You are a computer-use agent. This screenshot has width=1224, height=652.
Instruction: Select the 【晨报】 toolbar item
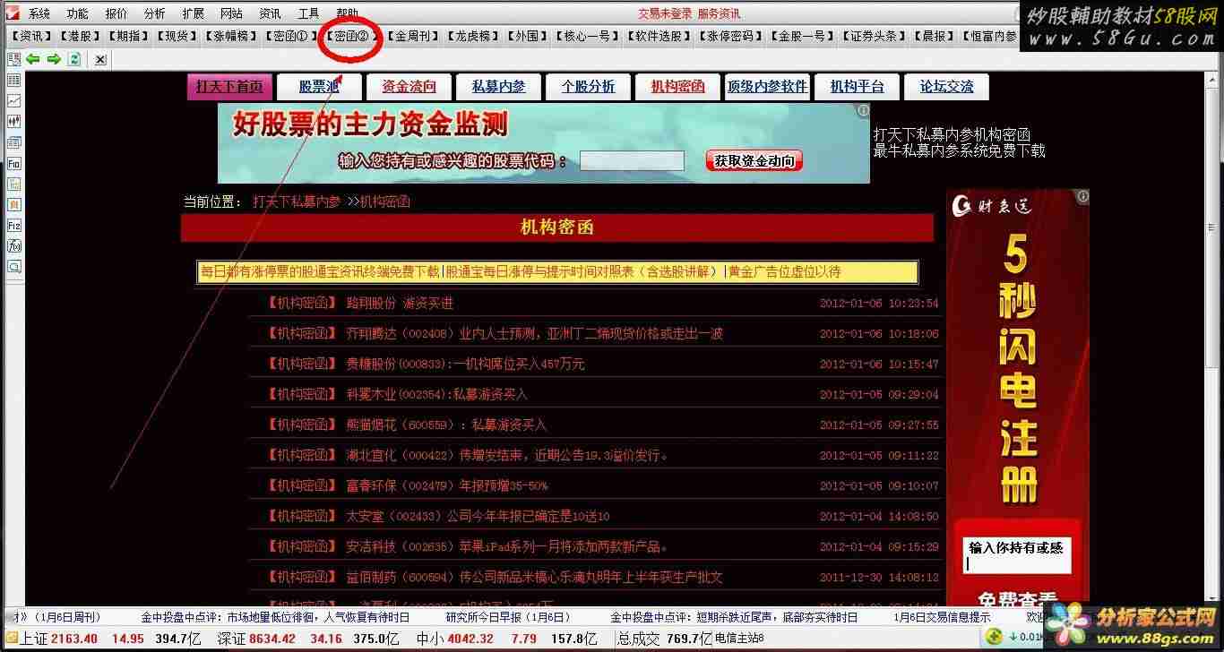click(934, 36)
